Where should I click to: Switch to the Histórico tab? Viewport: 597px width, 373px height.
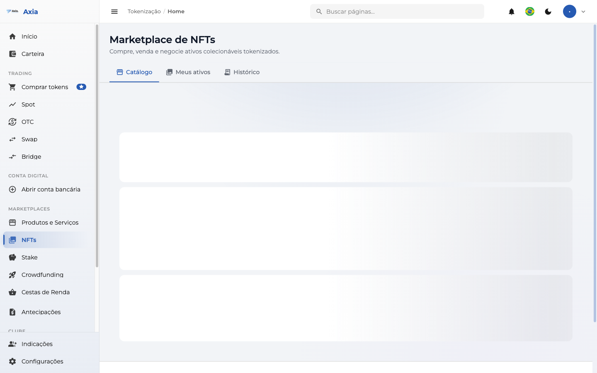click(242, 72)
